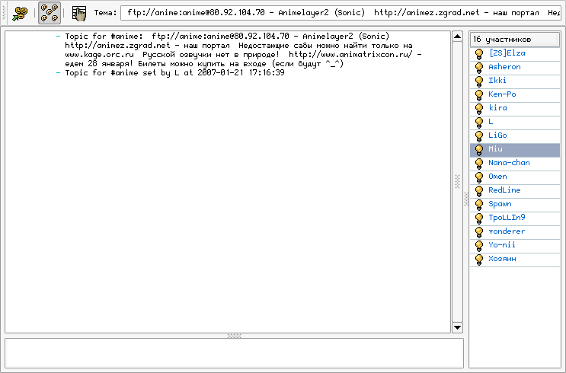Click the invite user smiley icon
The image size is (566, 373).
click(21, 12)
